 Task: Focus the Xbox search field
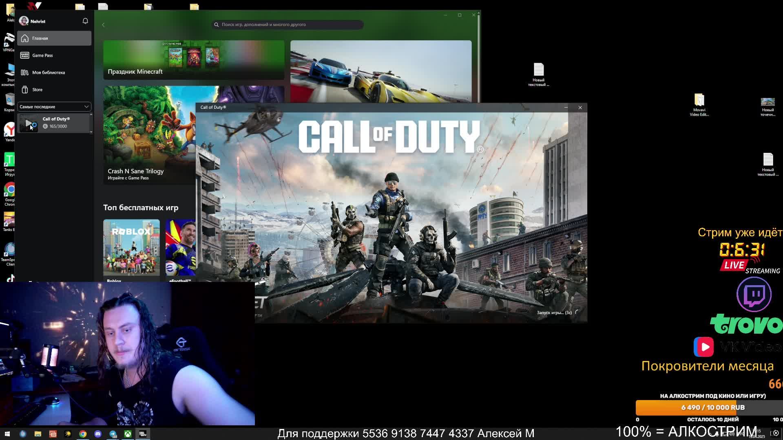tap(288, 25)
